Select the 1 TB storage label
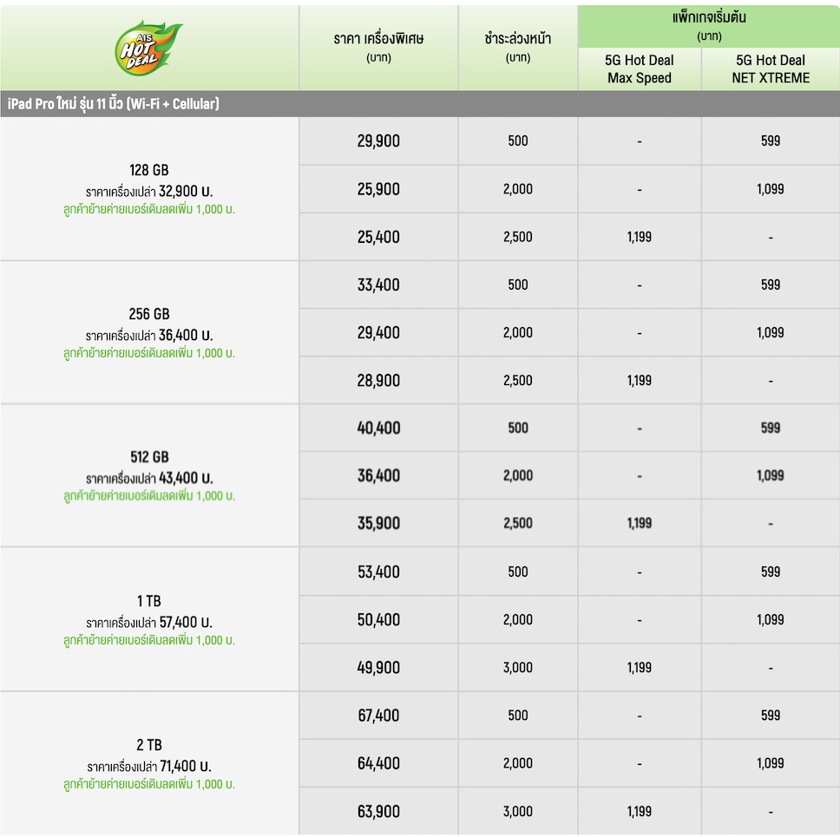The image size is (840, 837). click(x=149, y=601)
